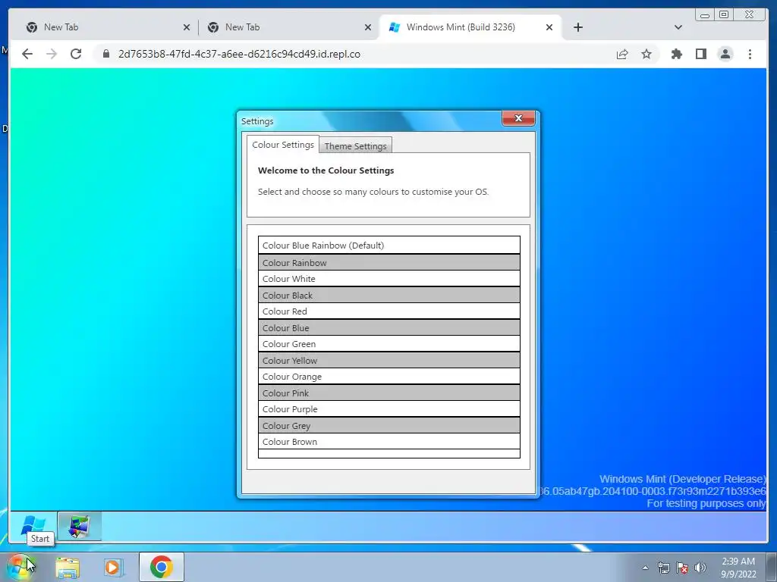
Task: Click the Windows Mint Start logo
Action: [x=33, y=524]
